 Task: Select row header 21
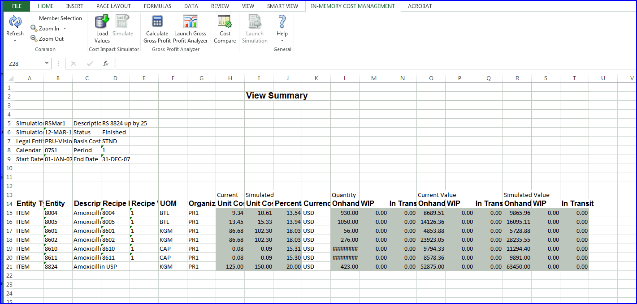[x=9, y=266]
